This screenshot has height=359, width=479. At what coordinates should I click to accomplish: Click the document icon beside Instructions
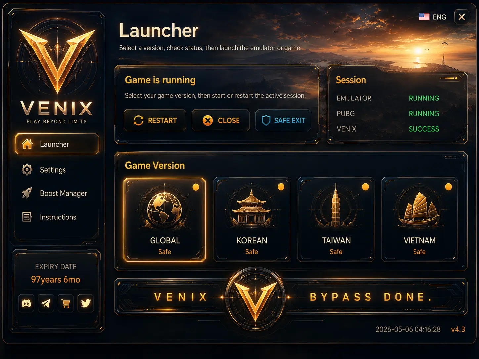point(27,217)
